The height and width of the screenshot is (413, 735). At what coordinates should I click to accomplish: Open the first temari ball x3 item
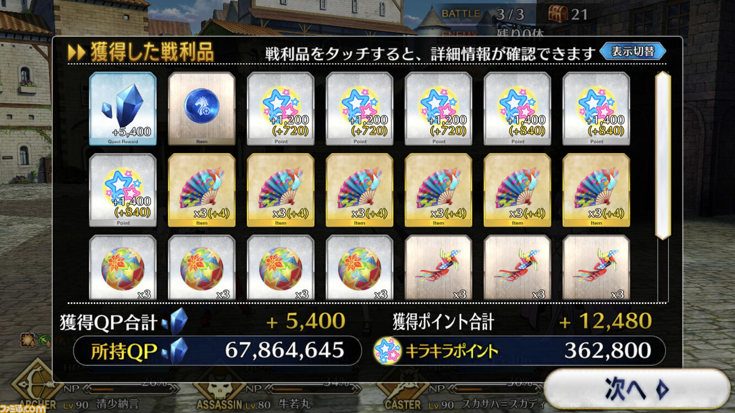123,268
